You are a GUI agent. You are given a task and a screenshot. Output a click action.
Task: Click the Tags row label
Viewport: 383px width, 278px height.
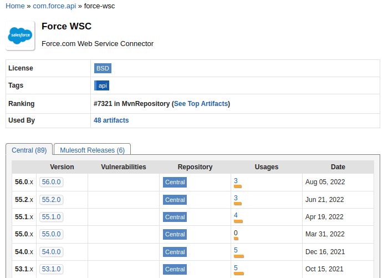pyautogui.click(x=16, y=85)
